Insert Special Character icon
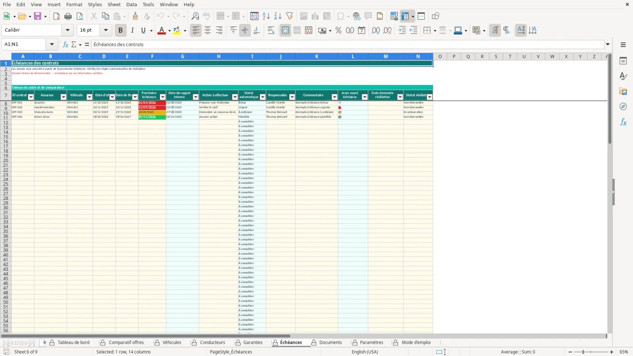The height and width of the screenshot is (356, 633). [x=340, y=16]
